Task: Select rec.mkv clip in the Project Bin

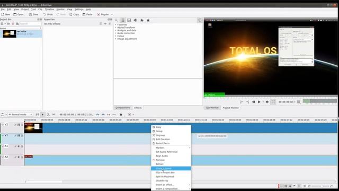Action: [21, 33]
